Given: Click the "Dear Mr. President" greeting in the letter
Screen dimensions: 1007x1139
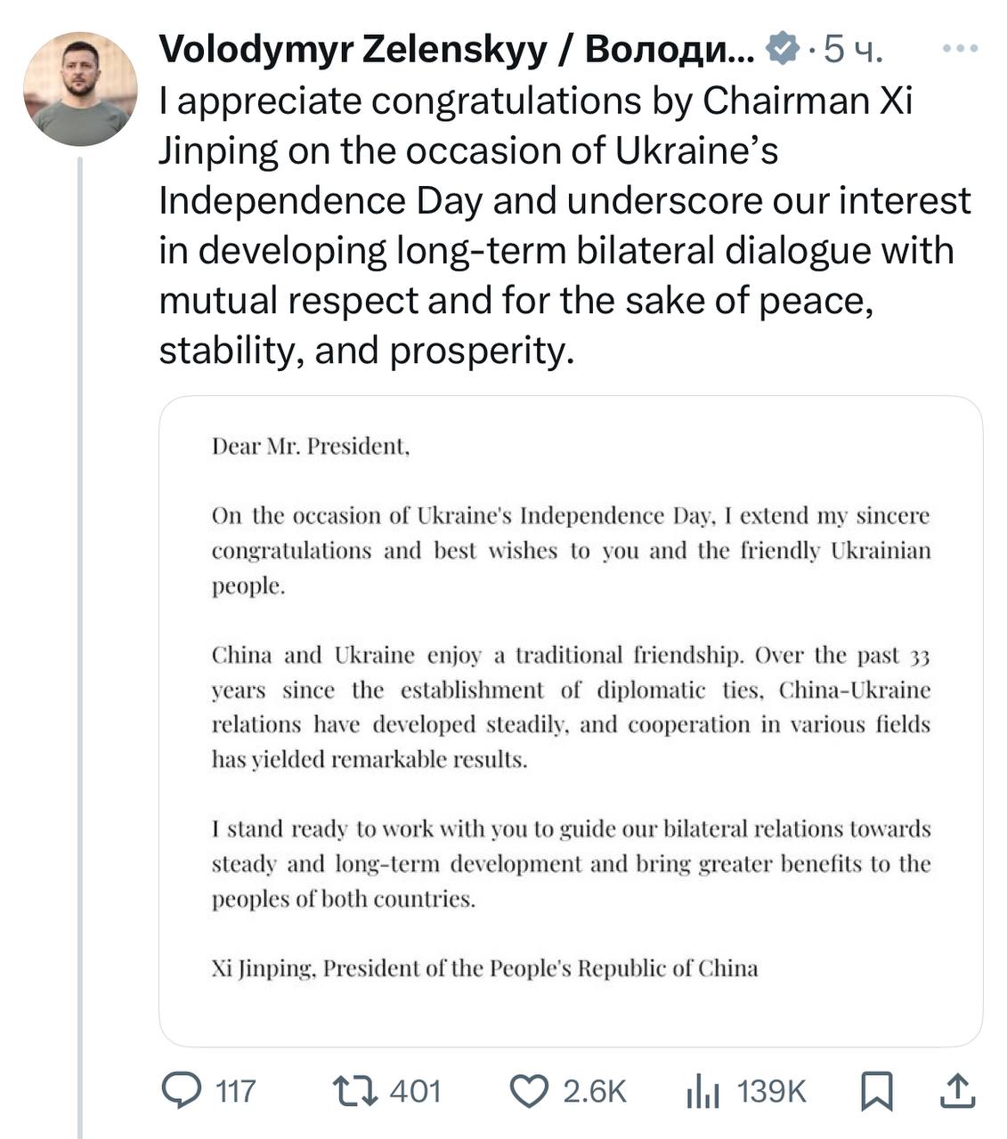Looking at the screenshot, I should tap(310, 446).
